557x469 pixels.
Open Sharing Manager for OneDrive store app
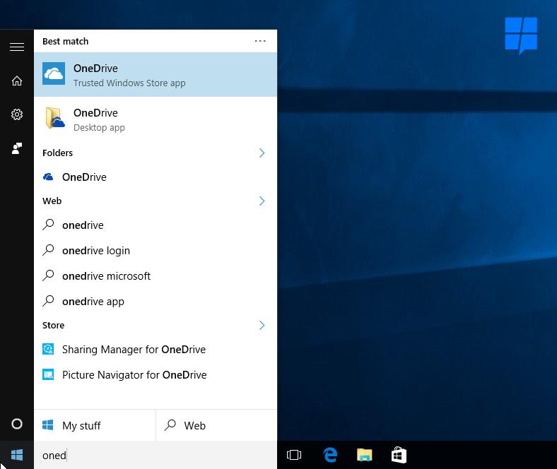point(156,350)
